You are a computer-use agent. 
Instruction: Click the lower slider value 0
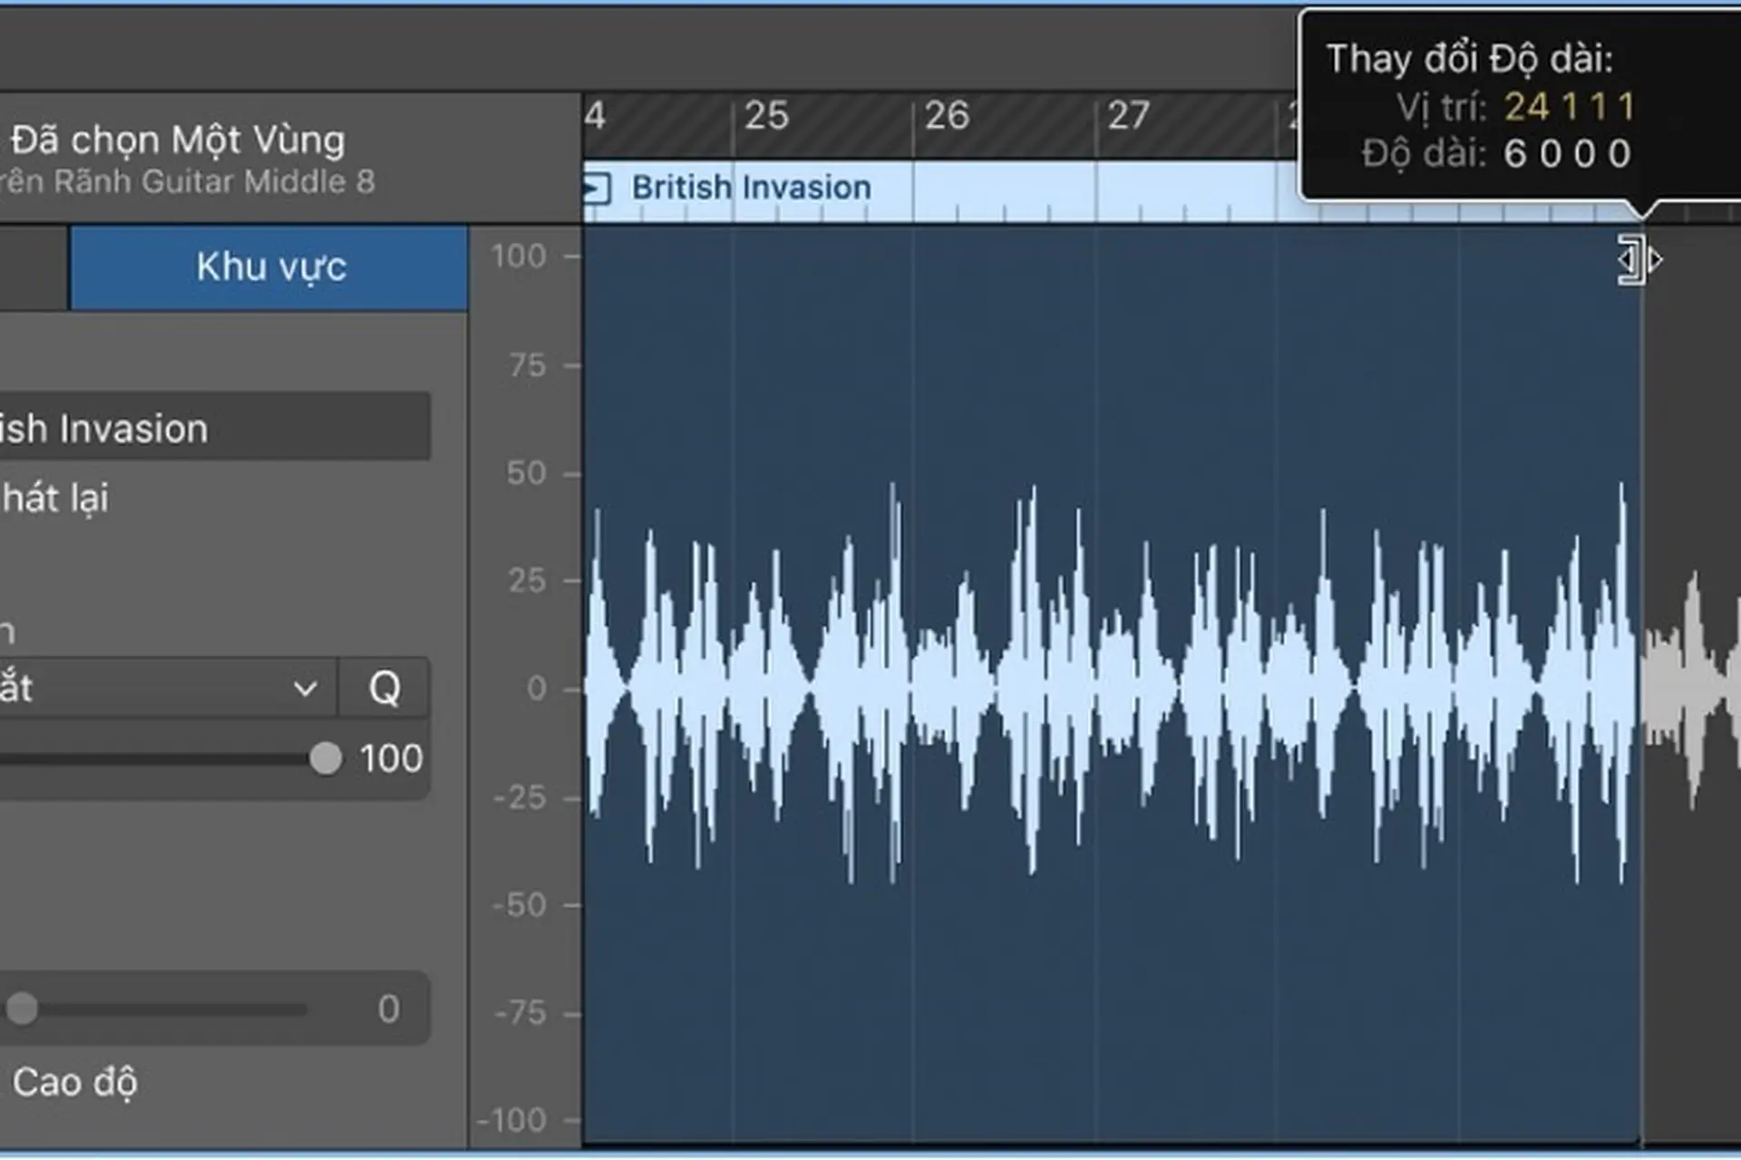pyautogui.click(x=388, y=1009)
